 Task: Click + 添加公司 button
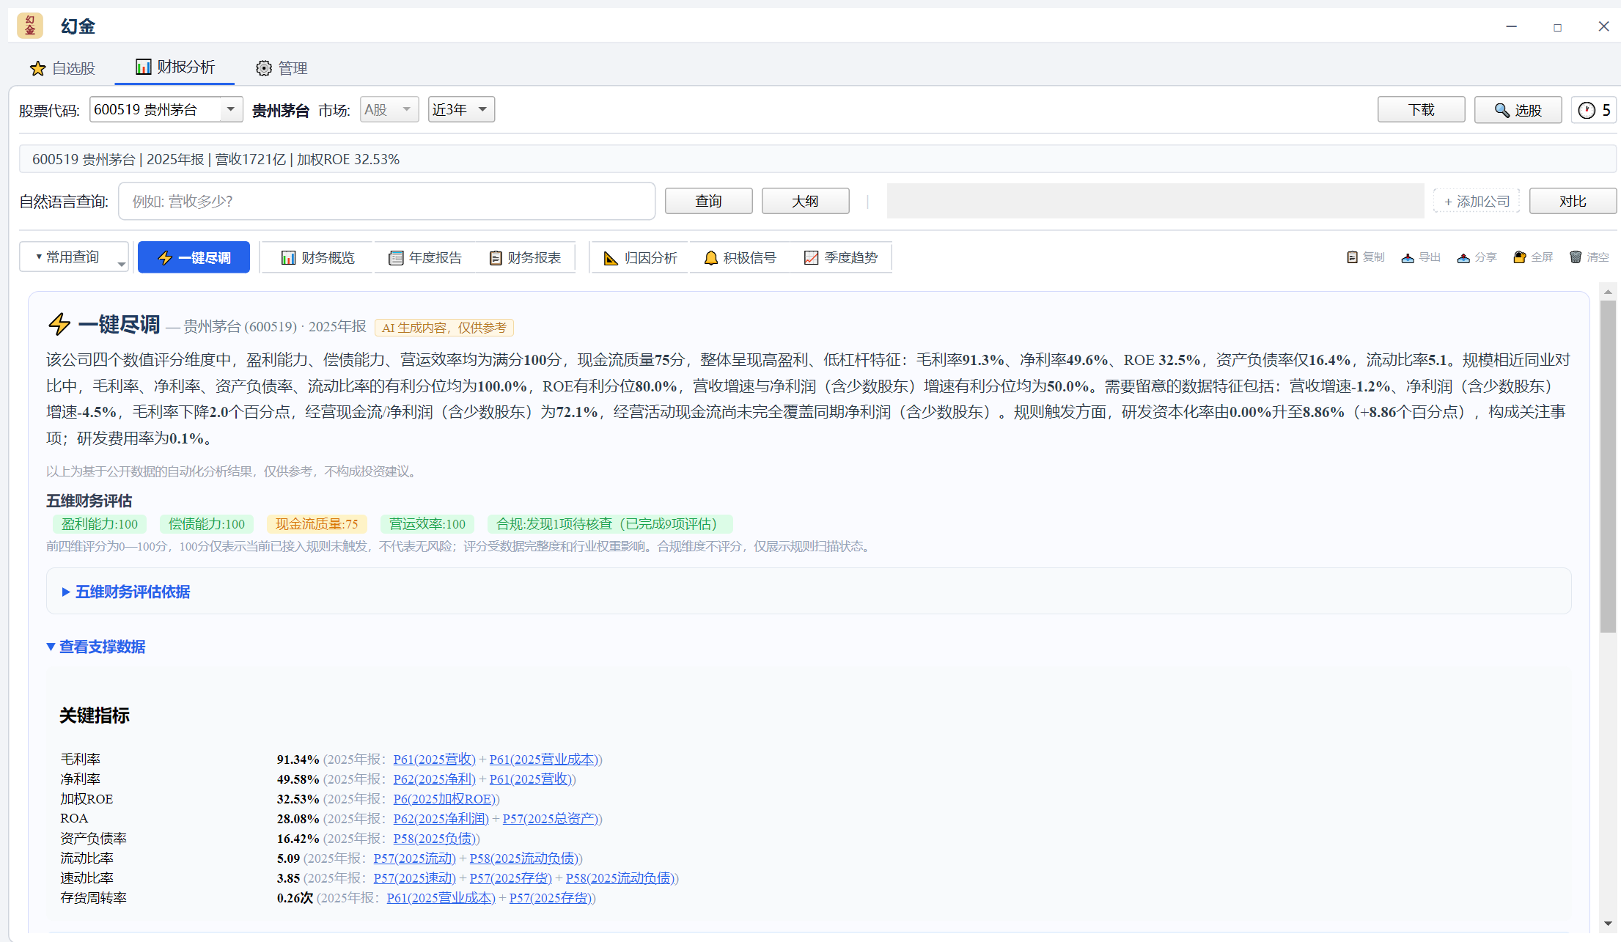[x=1477, y=202]
